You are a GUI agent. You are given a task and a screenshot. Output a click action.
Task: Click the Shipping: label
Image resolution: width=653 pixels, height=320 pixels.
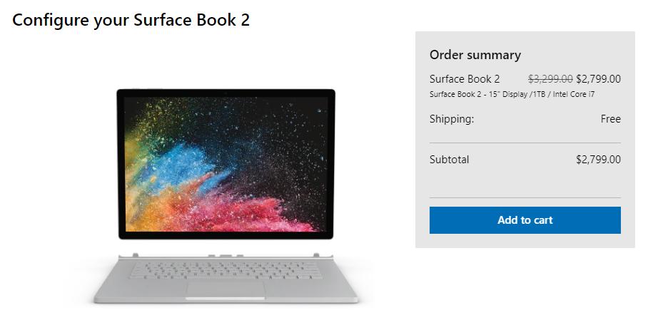click(452, 119)
